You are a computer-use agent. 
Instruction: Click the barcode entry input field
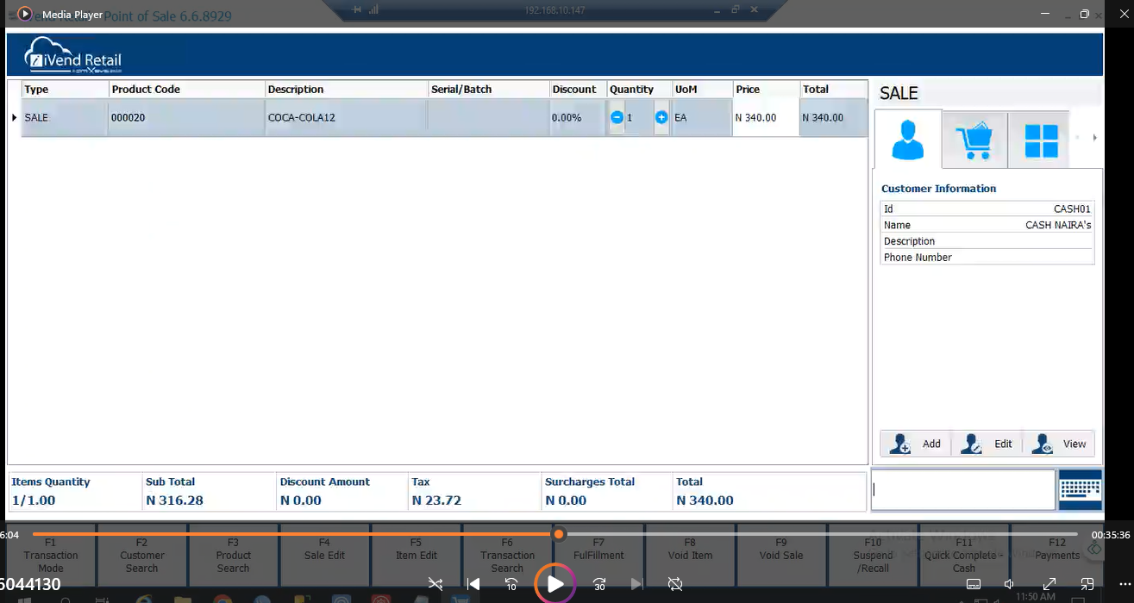[x=962, y=489]
